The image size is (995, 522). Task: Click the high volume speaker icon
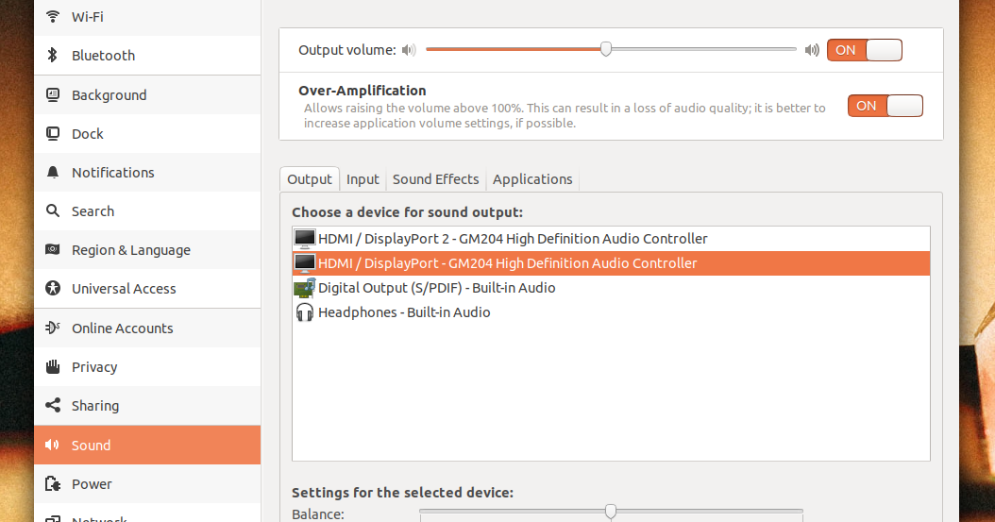pos(812,50)
